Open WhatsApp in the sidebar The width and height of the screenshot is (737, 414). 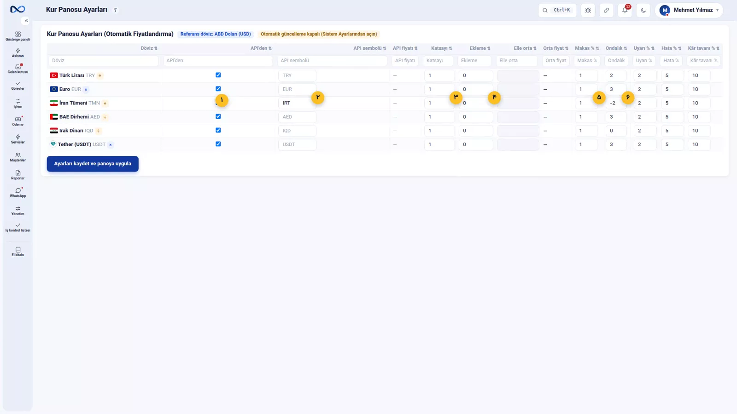point(18,193)
